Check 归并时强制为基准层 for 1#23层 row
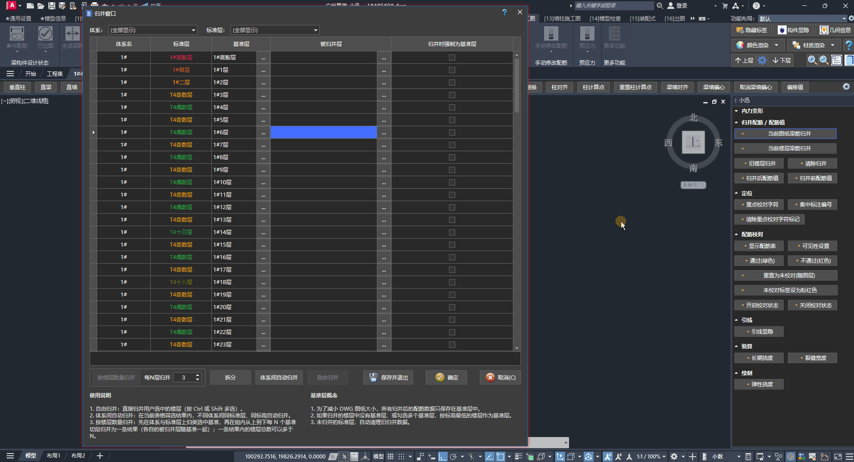Image resolution: width=854 pixels, height=462 pixels. (x=452, y=345)
